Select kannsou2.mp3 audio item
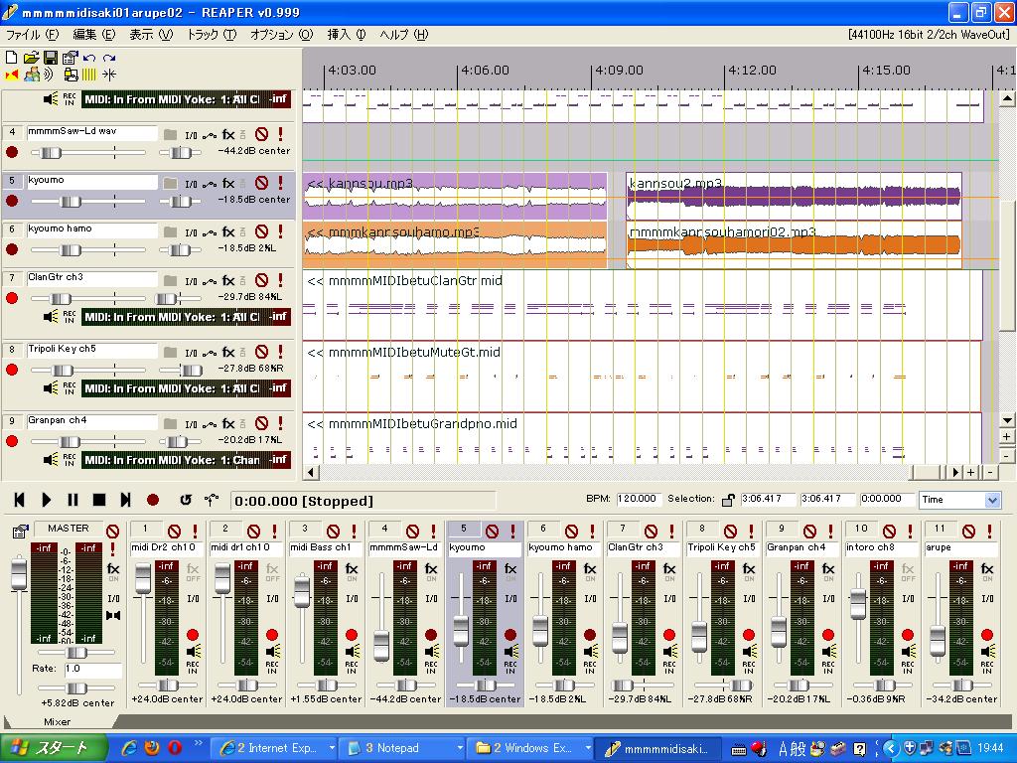Image resolution: width=1017 pixels, height=763 pixels. click(794, 196)
